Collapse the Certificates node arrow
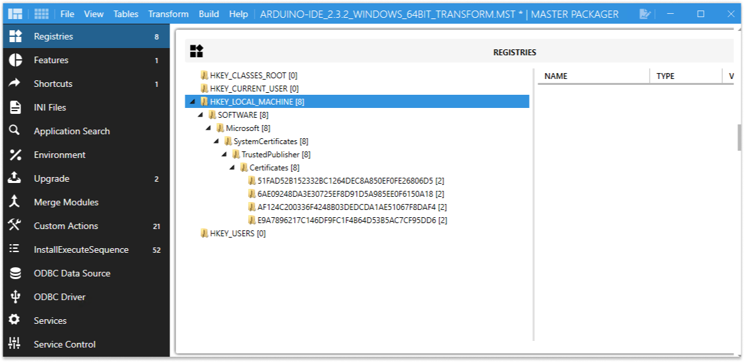The width and height of the screenshot is (744, 362). click(232, 168)
